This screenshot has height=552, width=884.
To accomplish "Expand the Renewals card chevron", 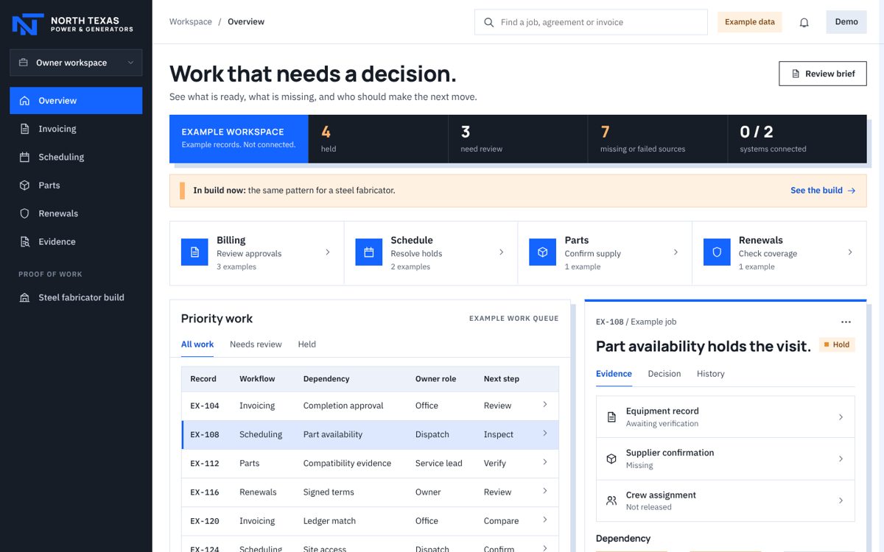I will coord(850,252).
